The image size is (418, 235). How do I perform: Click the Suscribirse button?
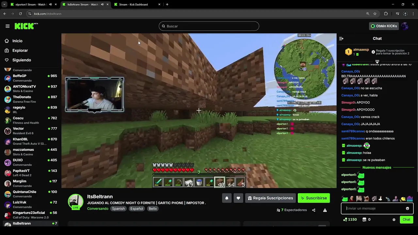(314, 198)
